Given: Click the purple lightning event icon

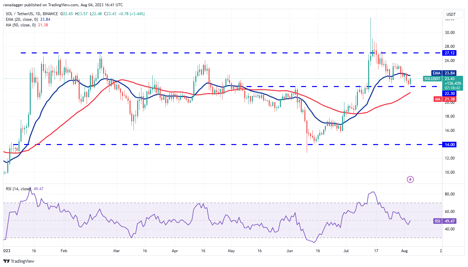Looking at the screenshot, I should tap(410, 180).
